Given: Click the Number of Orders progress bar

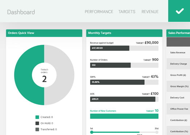Looking at the screenshot, I should coord(124,65).
